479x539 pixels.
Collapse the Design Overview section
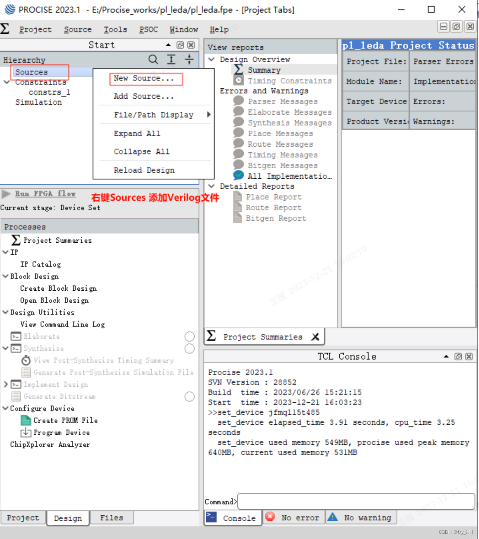(x=211, y=59)
